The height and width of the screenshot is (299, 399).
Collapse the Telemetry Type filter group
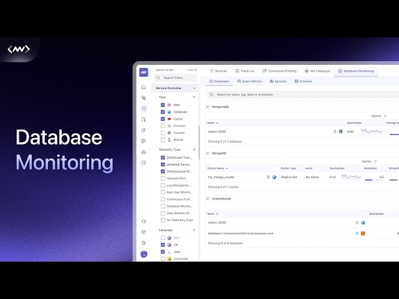(194, 149)
